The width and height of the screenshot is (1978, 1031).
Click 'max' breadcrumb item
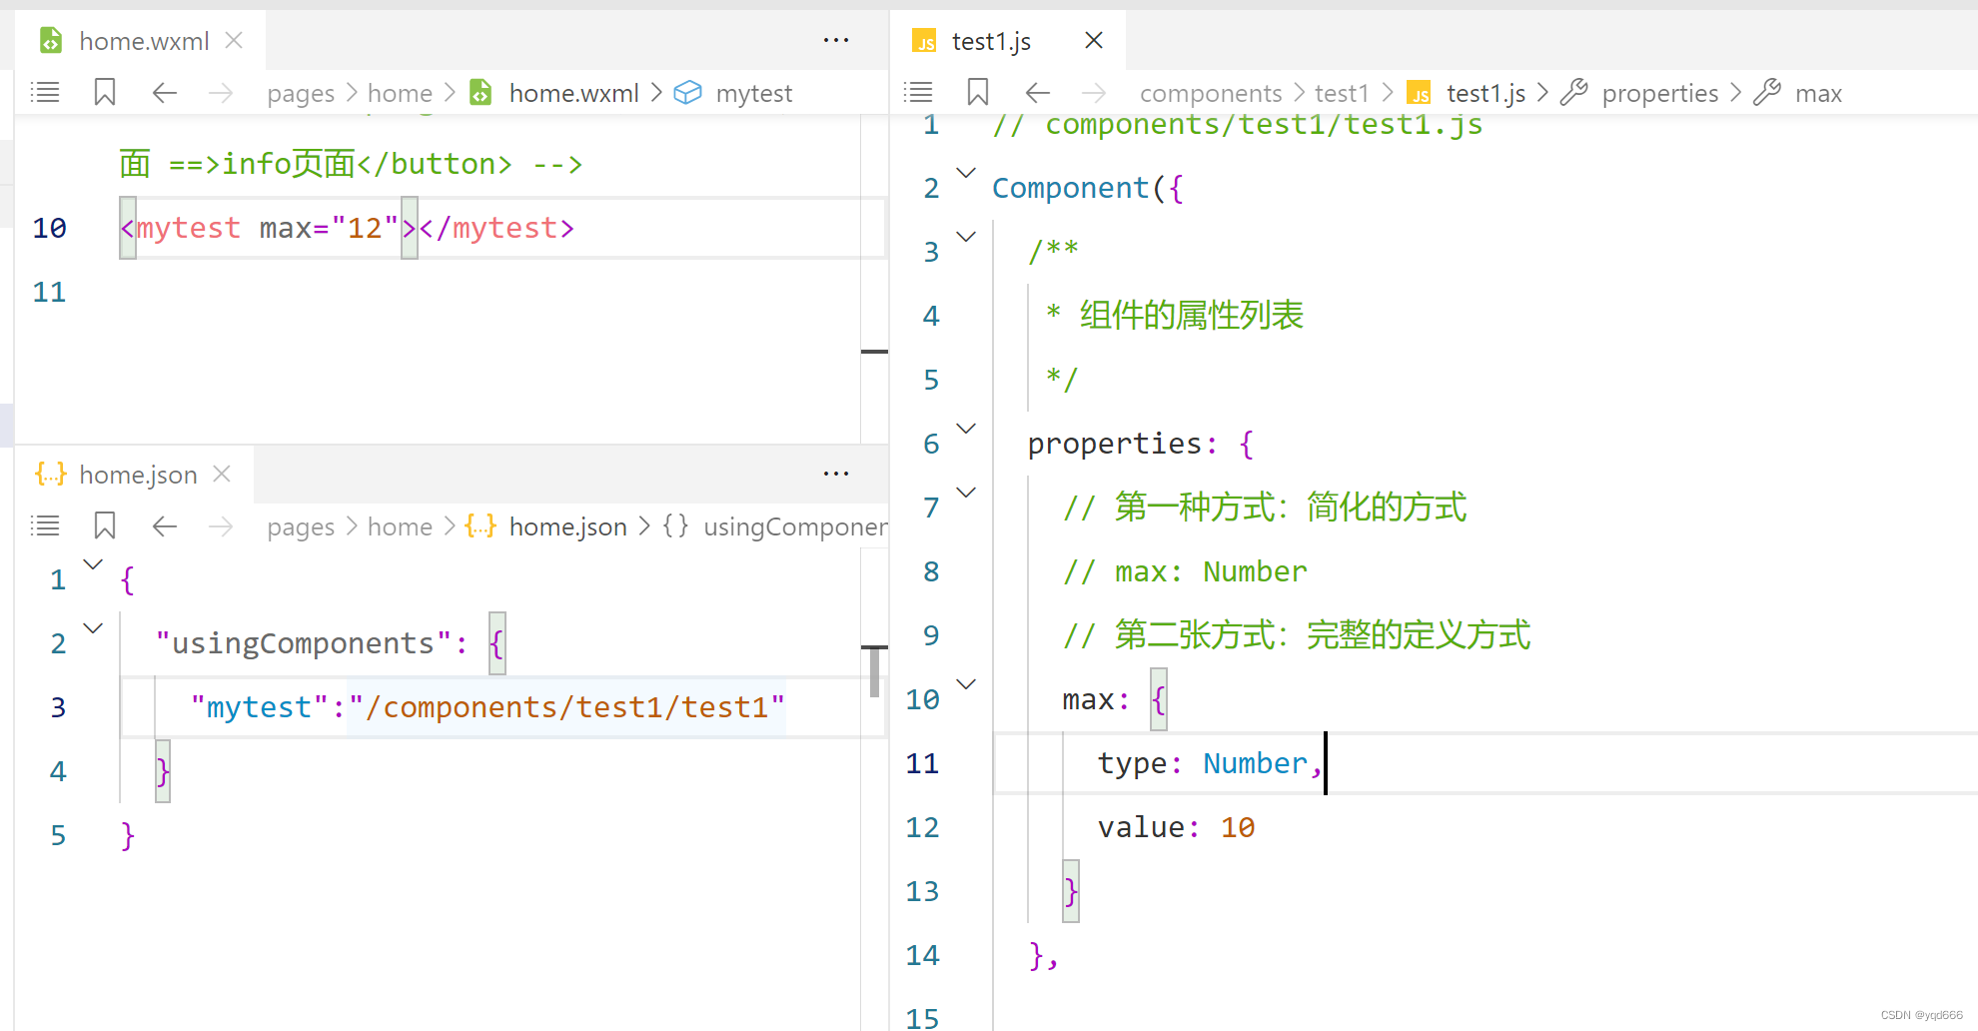click(1818, 94)
